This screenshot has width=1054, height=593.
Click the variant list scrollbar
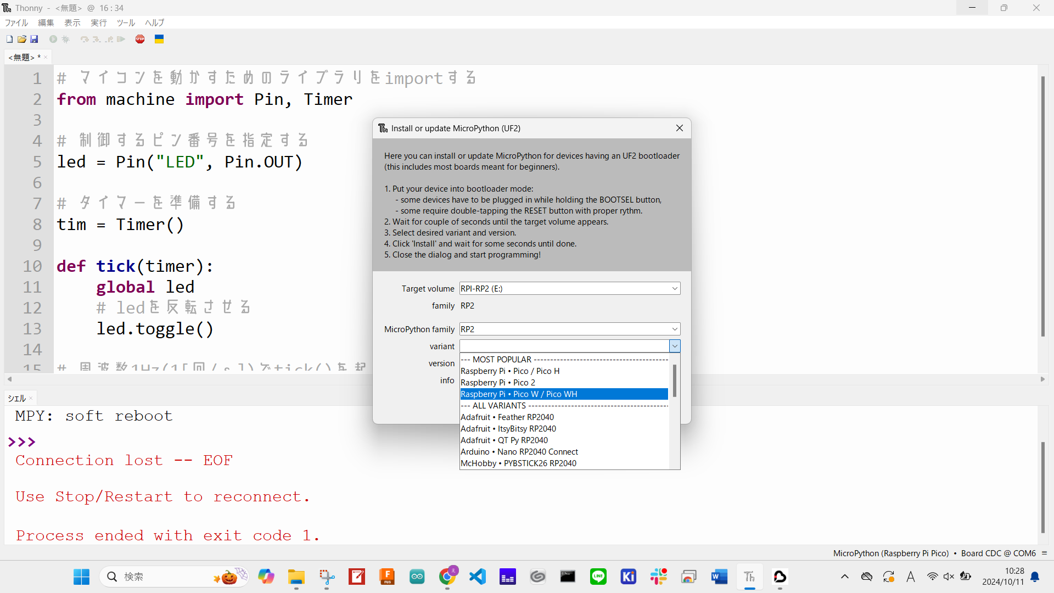pyautogui.click(x=674, y=381)
